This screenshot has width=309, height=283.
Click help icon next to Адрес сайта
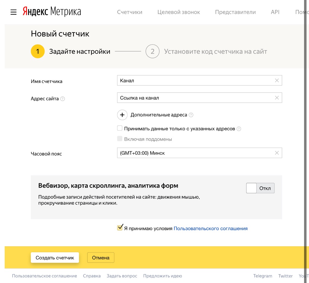pos(63,99)
